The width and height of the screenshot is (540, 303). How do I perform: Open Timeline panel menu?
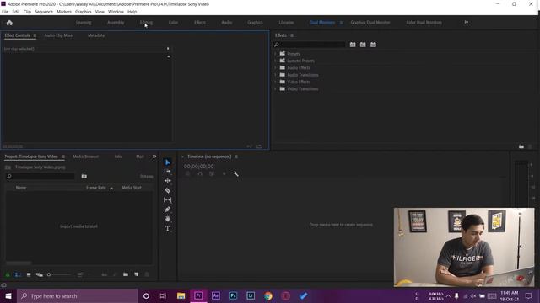[x=236, y=157]
